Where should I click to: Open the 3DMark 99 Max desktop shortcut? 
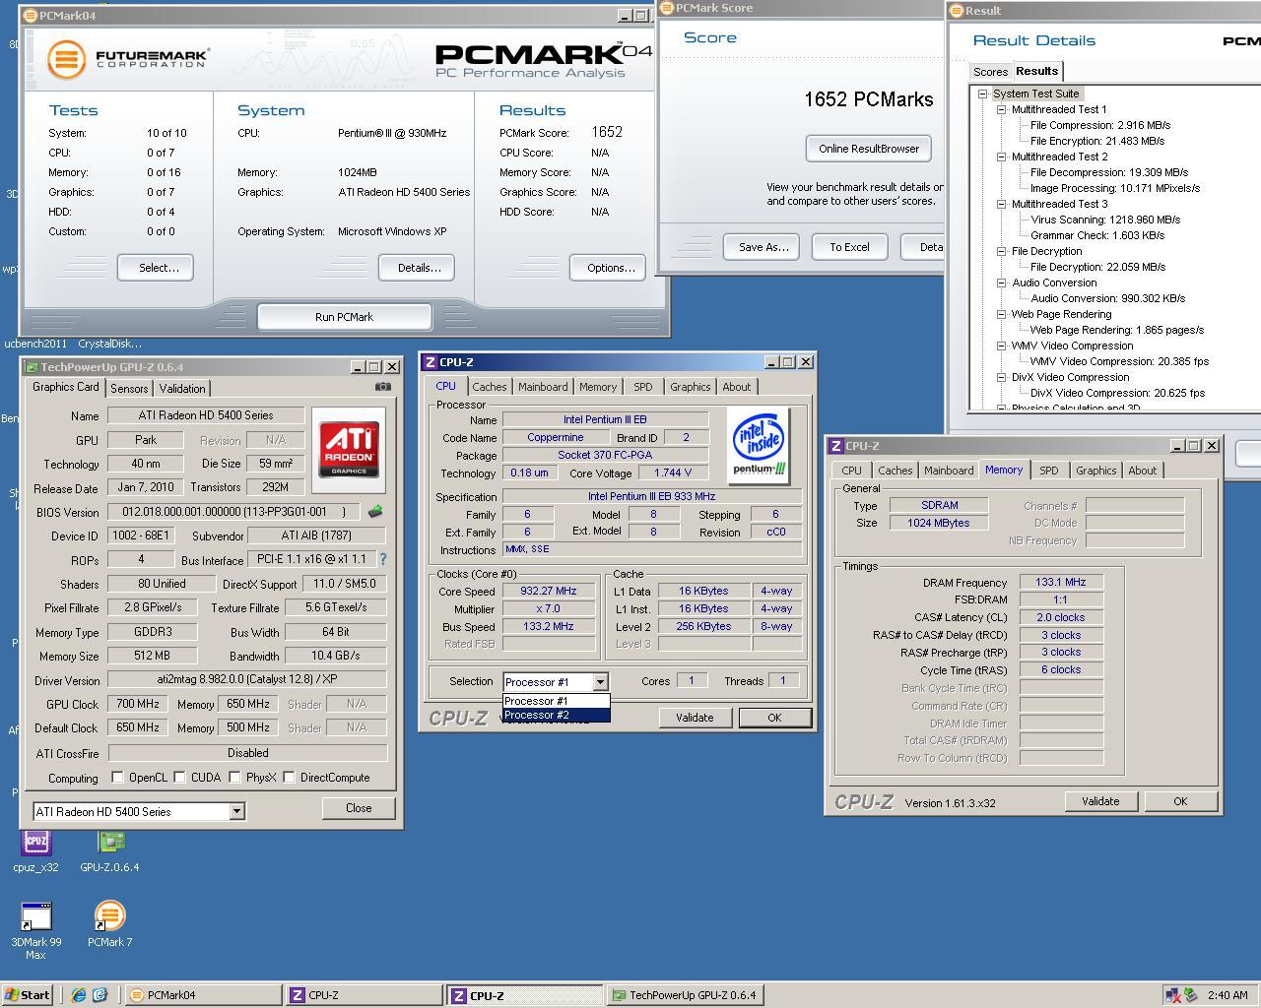pos(35,931)
